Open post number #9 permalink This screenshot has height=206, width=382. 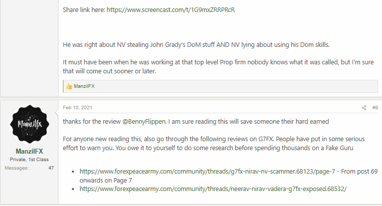pos(375,108)
